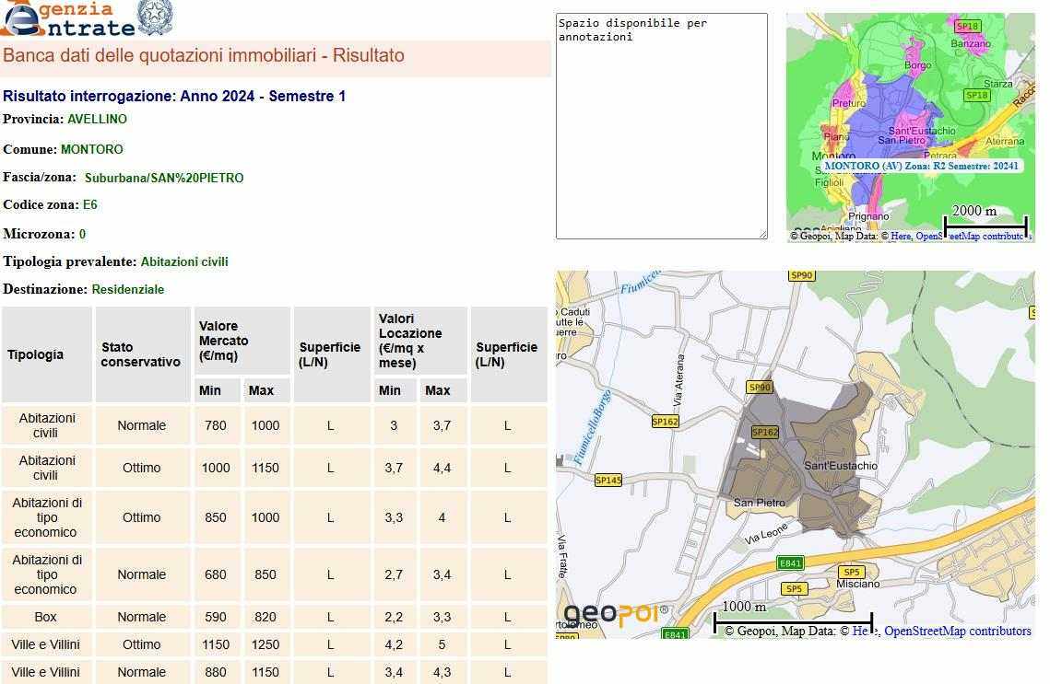
Task: Grab the annotation box resize handle
Action: [762, 235]
